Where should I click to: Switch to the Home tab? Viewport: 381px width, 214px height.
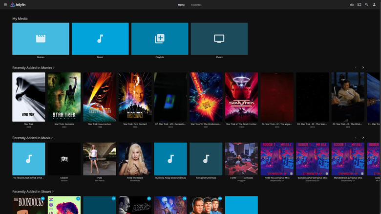pos(181,5)
